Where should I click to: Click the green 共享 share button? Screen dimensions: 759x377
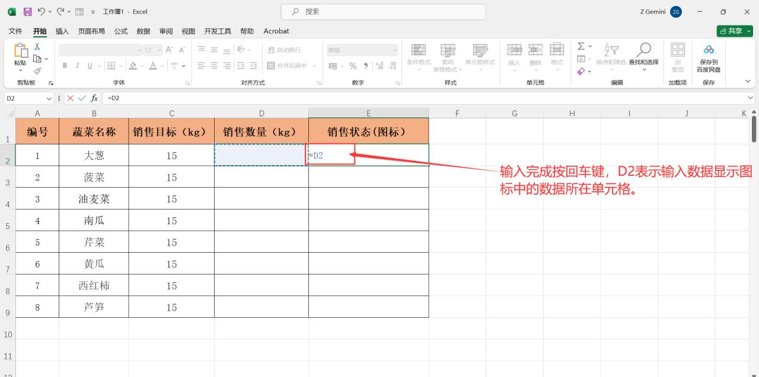pos(735,31)
